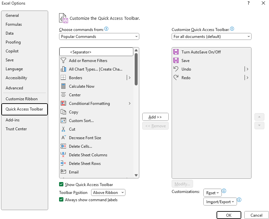
Task: Click the Turn AutoSave On/Off icon
Action: click(176, 52)
